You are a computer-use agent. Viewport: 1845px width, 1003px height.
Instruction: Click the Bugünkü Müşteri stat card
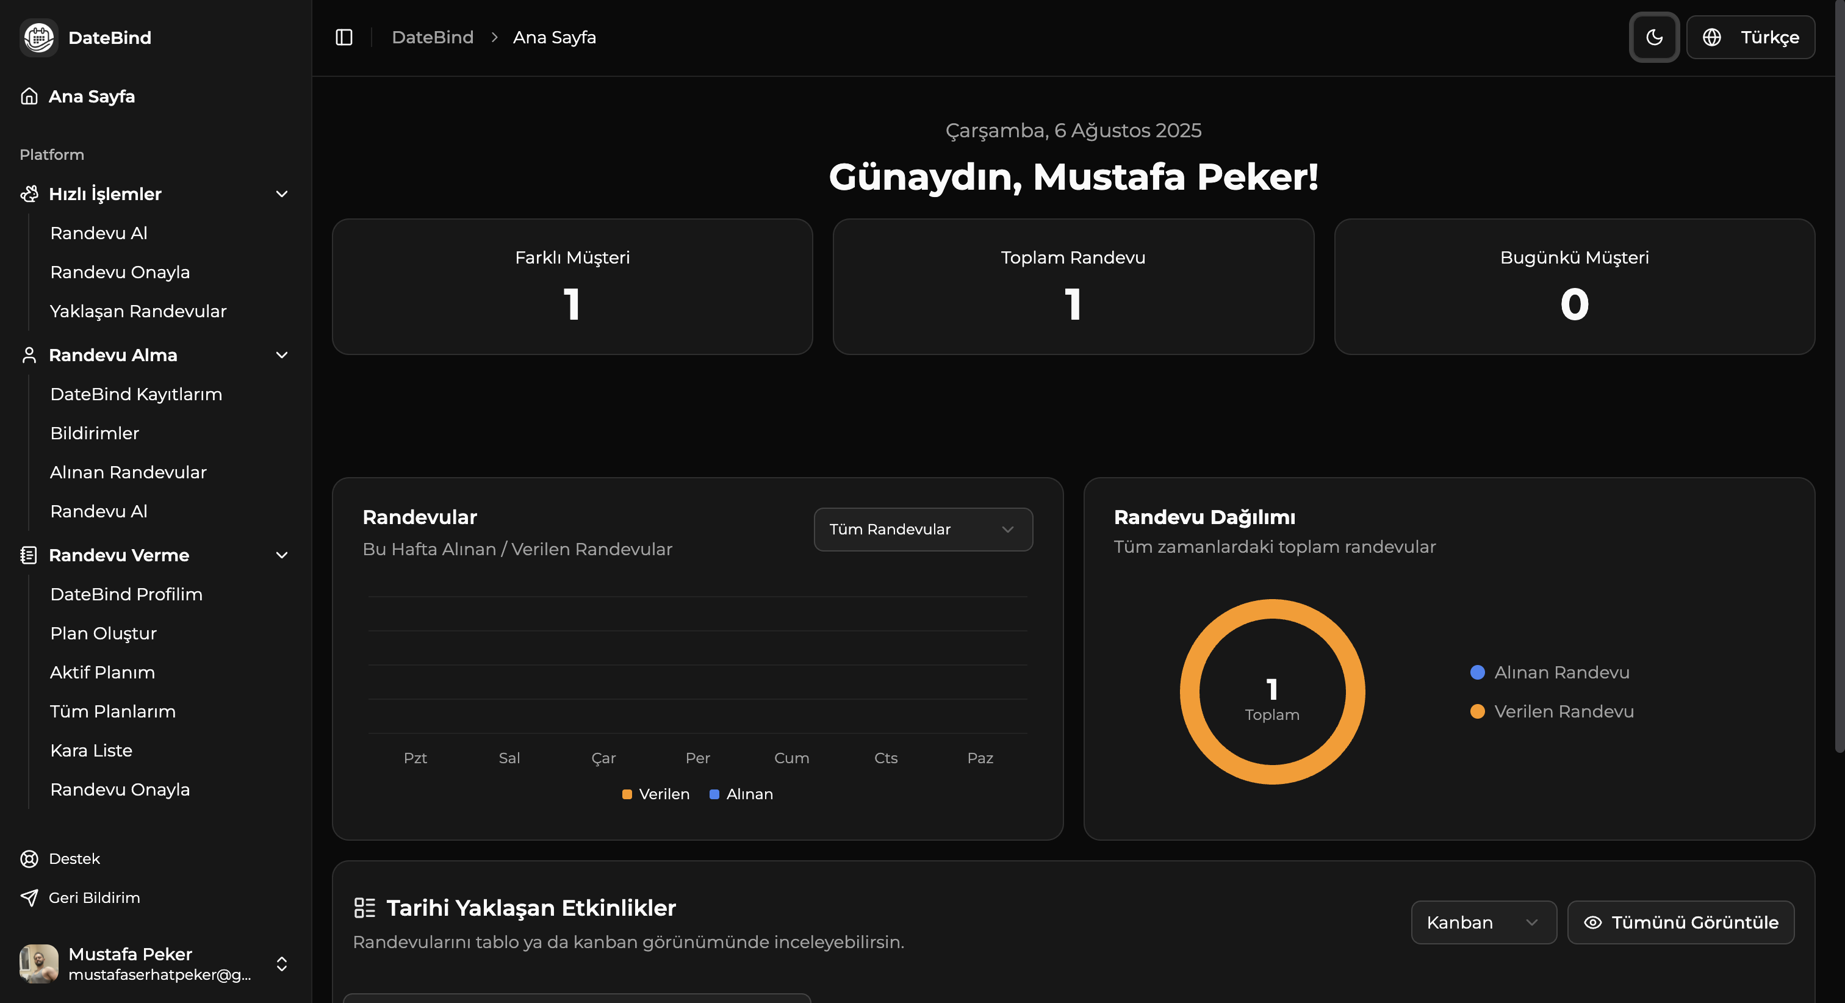tap(1574, 287)
